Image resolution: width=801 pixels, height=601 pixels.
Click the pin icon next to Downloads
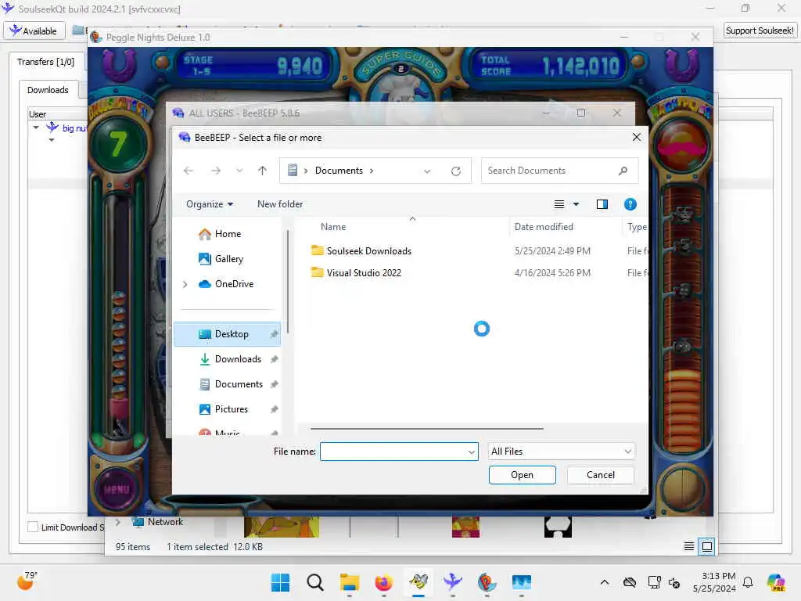[274, 359]
